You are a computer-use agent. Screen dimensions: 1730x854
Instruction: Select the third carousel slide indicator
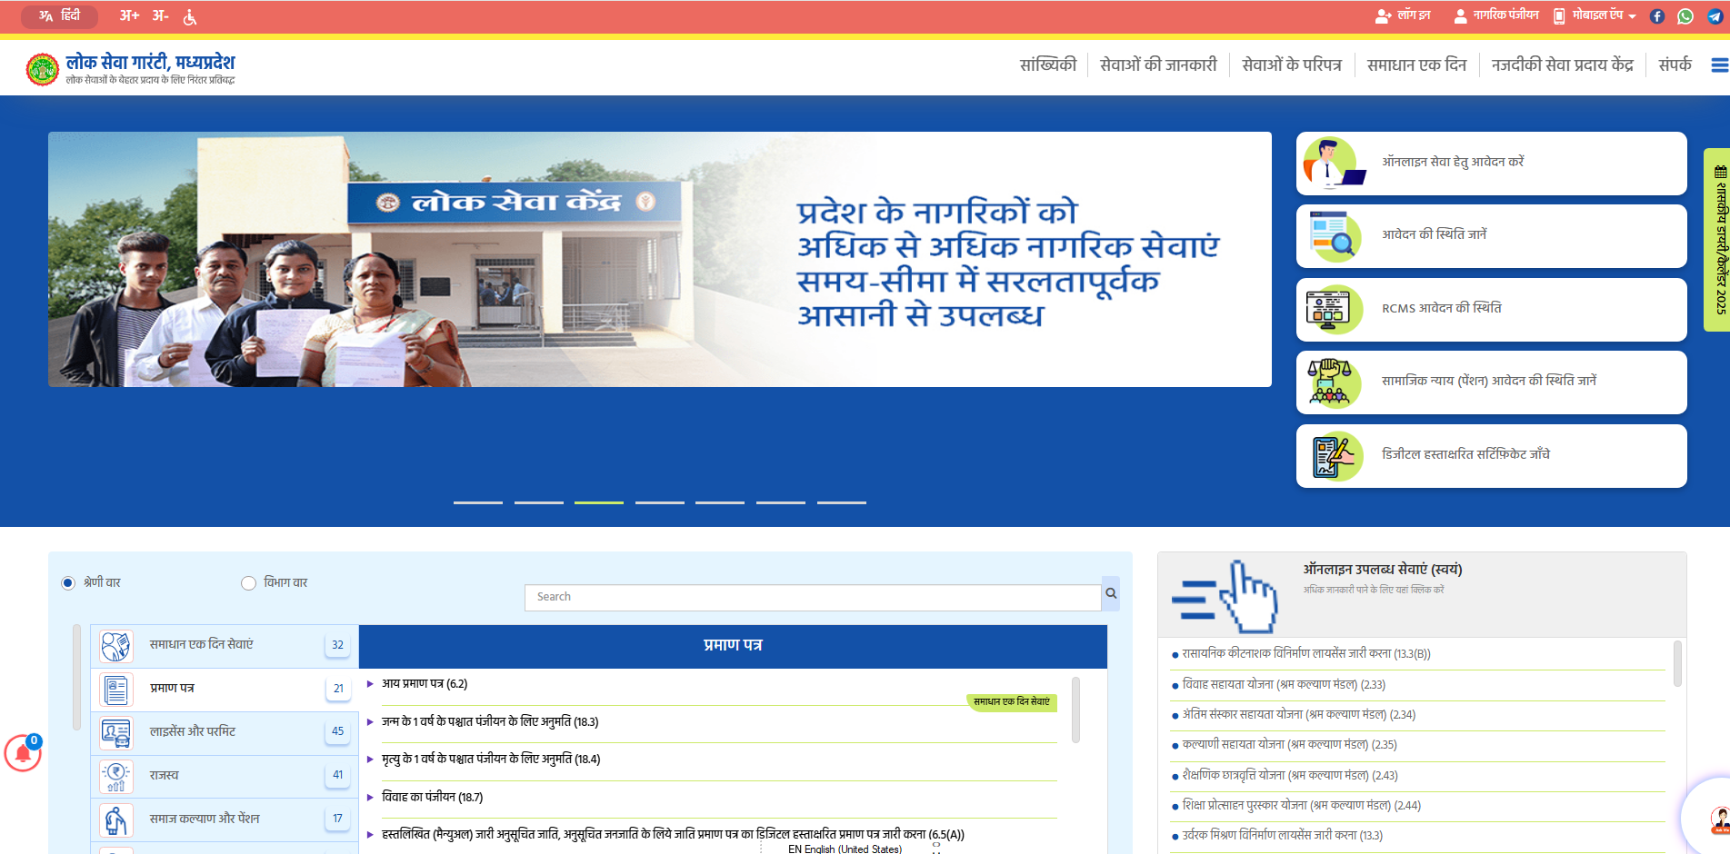click(598, 502)
